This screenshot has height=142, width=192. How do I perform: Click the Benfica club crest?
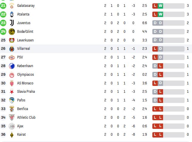(12, 109)
